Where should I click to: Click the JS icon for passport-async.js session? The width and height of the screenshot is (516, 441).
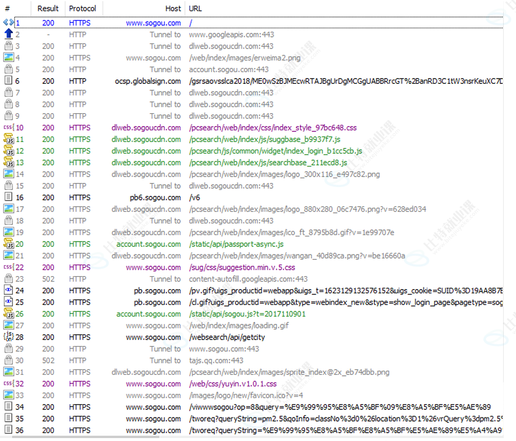coord(9,244)
